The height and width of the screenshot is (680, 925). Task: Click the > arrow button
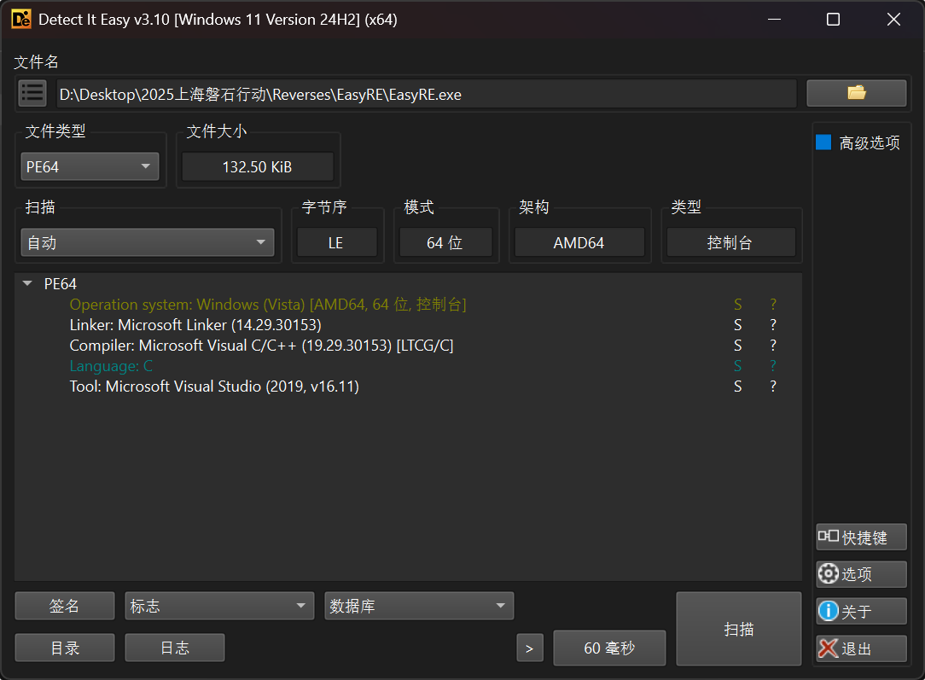click(530, 648)
